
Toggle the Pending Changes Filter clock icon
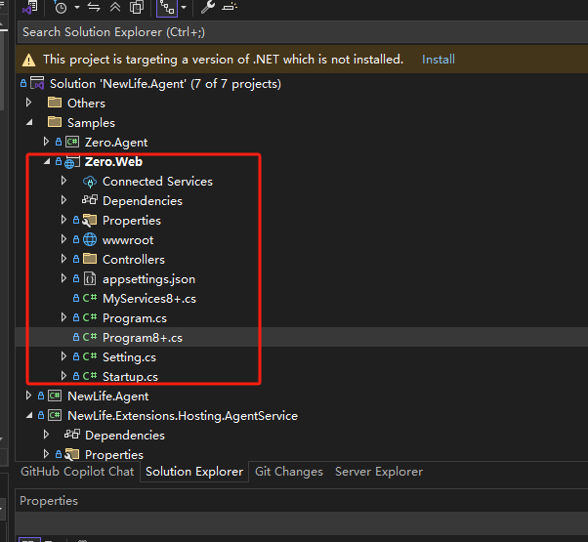tap(60, 7)
